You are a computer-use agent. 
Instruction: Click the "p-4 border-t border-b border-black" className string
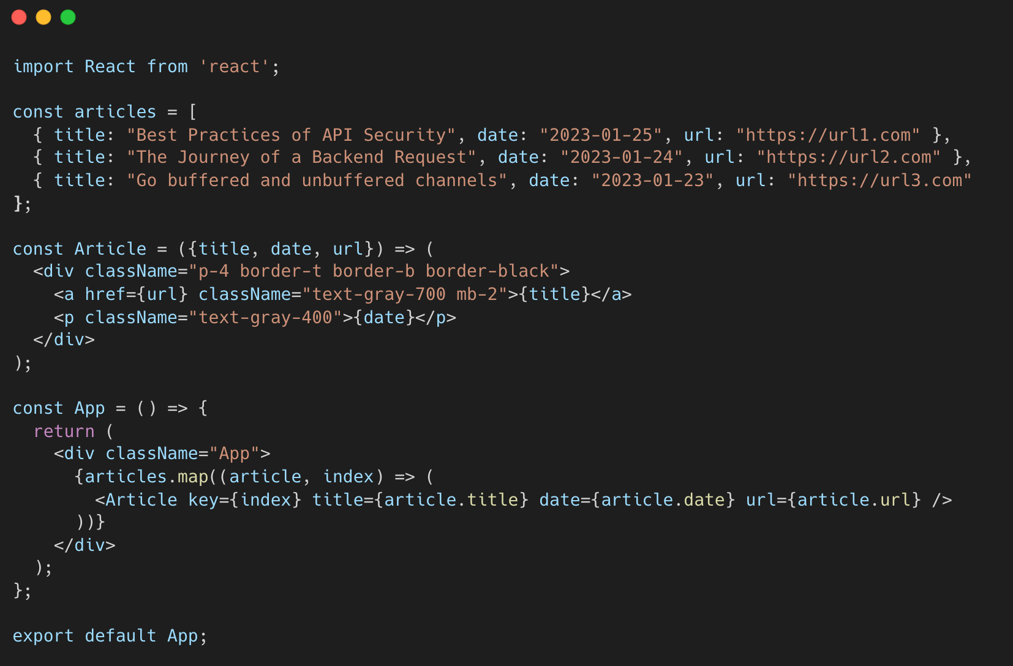374,271
